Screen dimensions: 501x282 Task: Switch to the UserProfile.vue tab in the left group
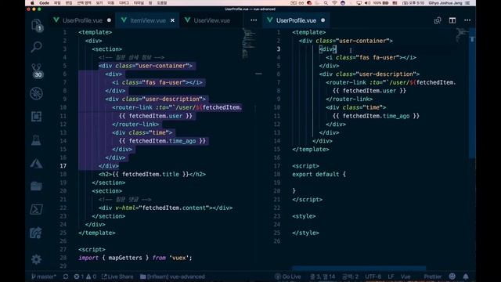[x=82, y=20]
